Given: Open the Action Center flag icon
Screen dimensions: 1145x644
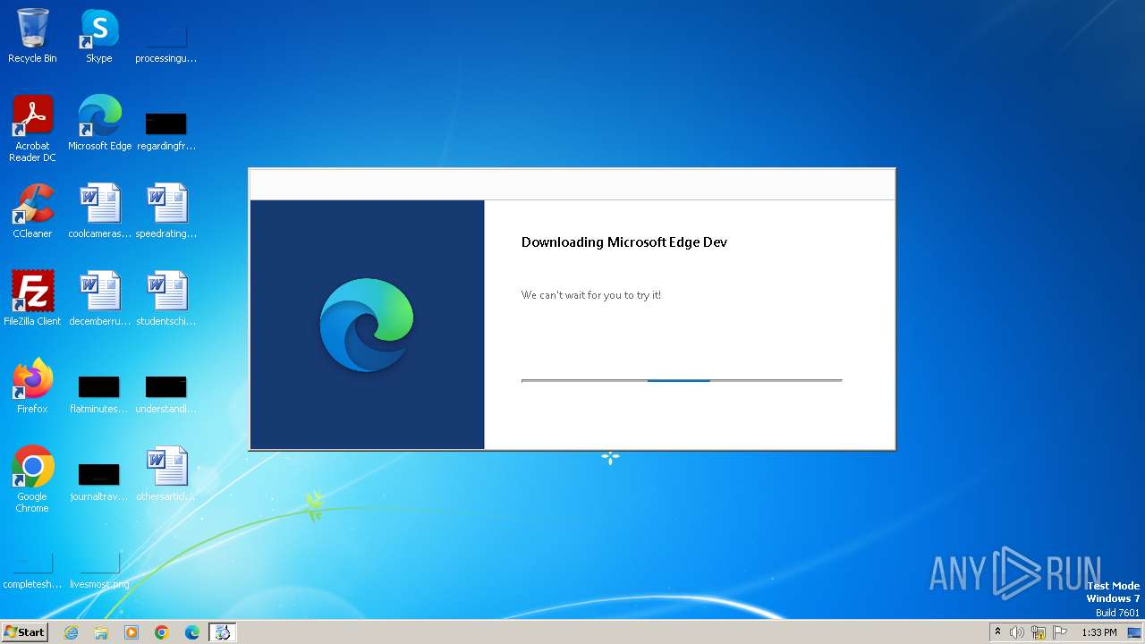Looking at the screenshot, I should [x=1060, y=632].
